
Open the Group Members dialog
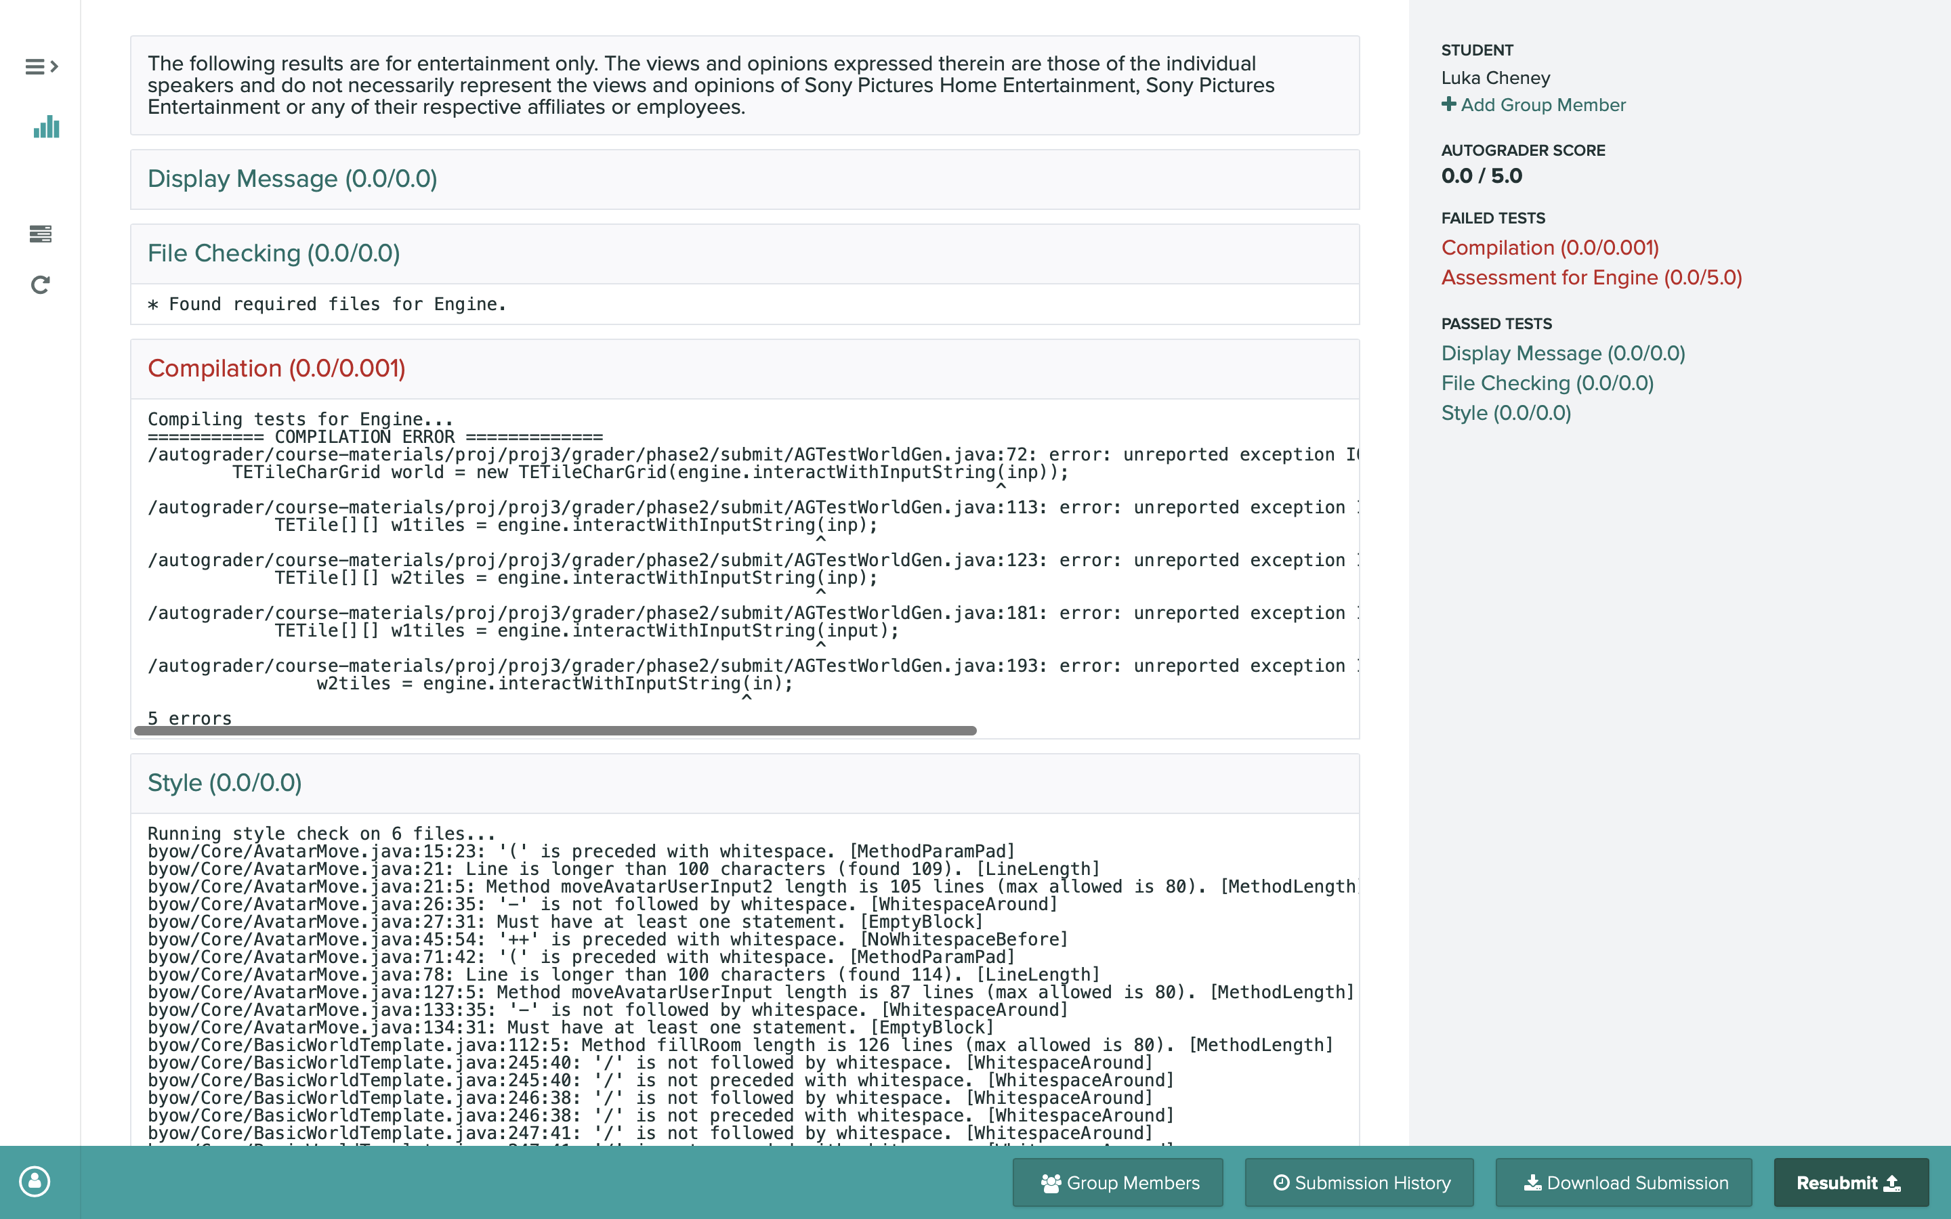[1118, 1182]
